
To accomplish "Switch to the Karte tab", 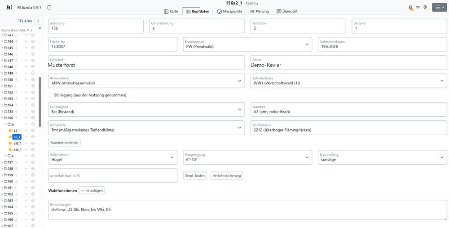I will [x=171, y=11].
